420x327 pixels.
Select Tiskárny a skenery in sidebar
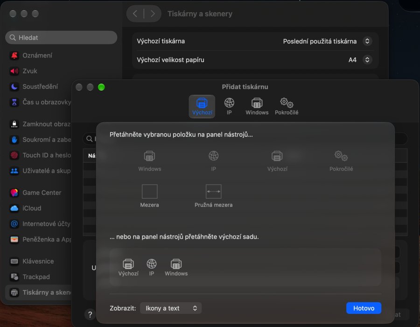coord(39,292)
